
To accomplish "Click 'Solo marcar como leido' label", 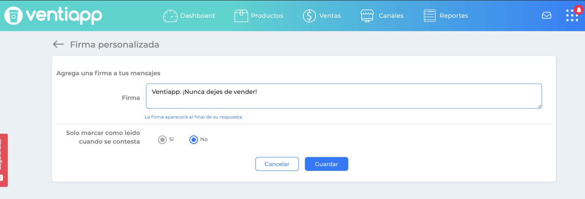I will coord(103,137).
